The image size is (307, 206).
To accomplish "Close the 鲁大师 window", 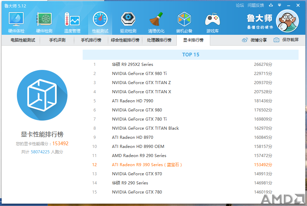I will [298, 5].
